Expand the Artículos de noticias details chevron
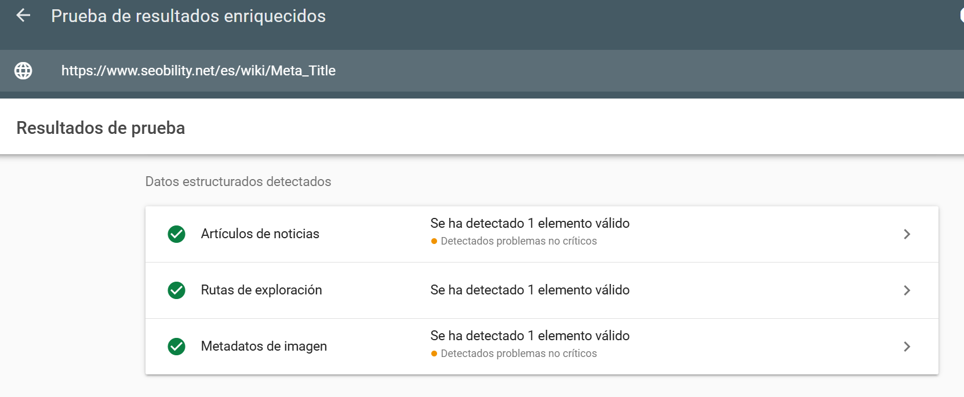The image size is (964, 397). click(907, 234)
